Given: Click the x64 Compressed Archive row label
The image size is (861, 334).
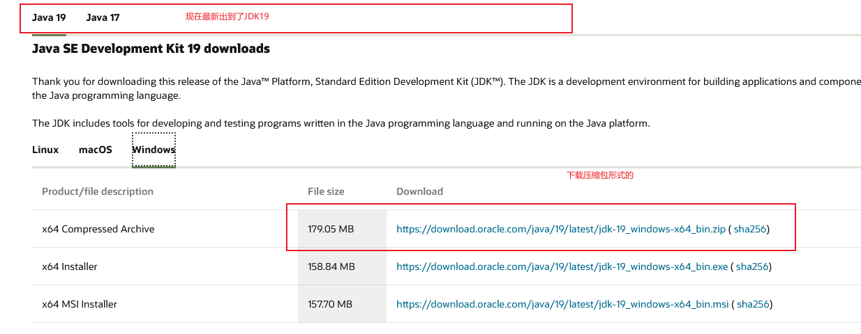Looking at the screenshot, I should point(98,229).
